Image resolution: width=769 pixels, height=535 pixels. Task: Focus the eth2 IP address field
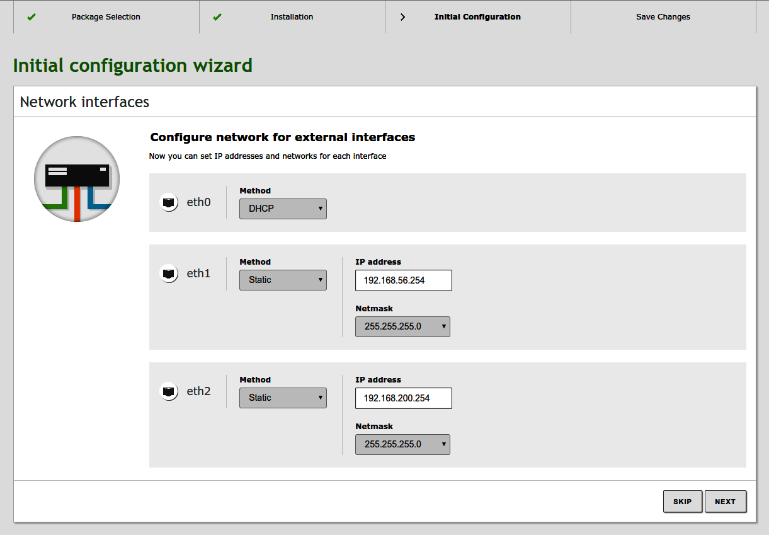pos(403,398)
